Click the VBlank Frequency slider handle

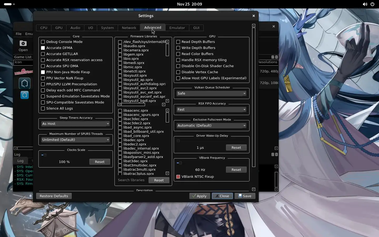(180, 163)
